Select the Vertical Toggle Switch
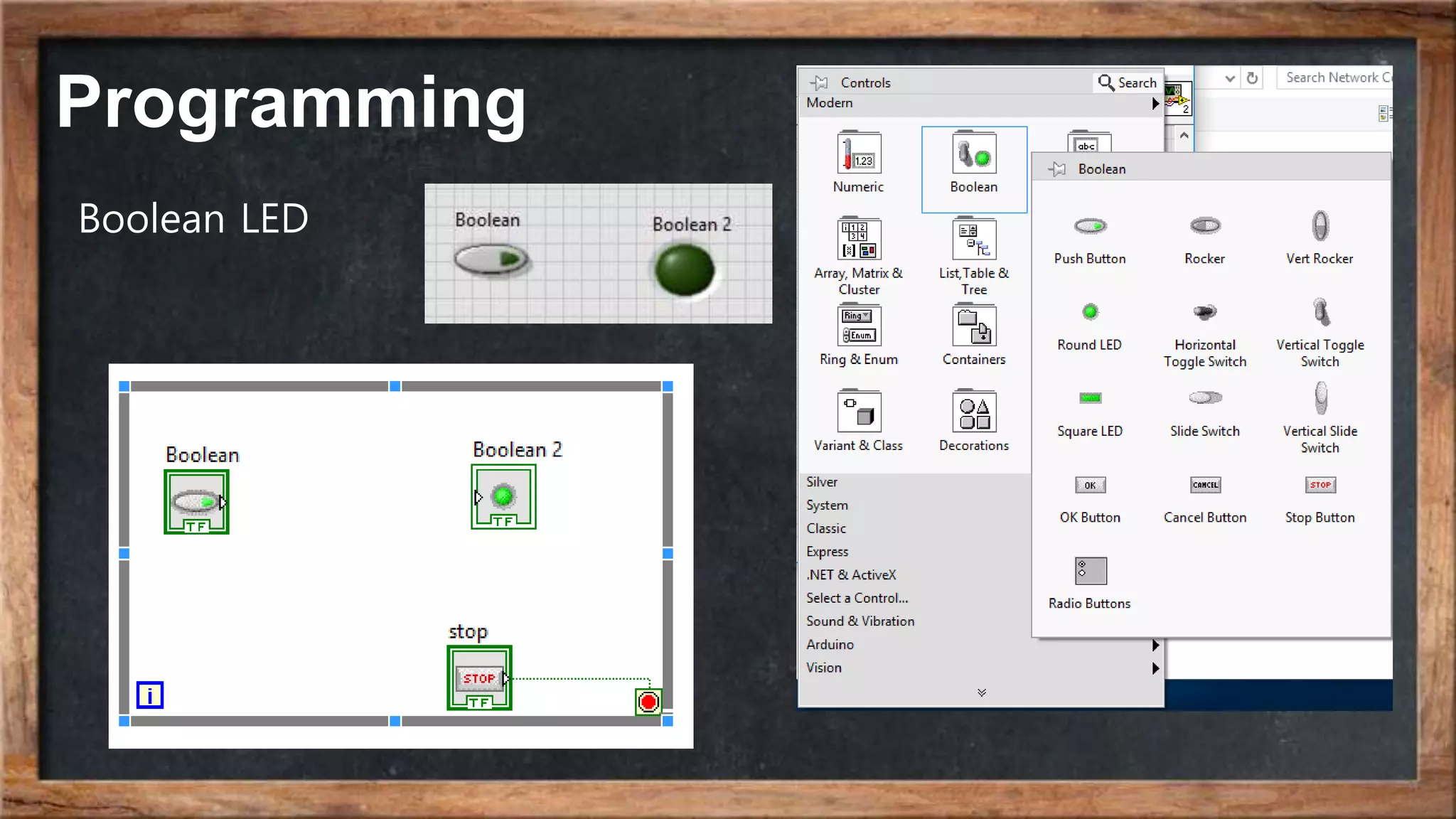The width and height of the screenshot is (1456, 819). (x=1320, y=333)
